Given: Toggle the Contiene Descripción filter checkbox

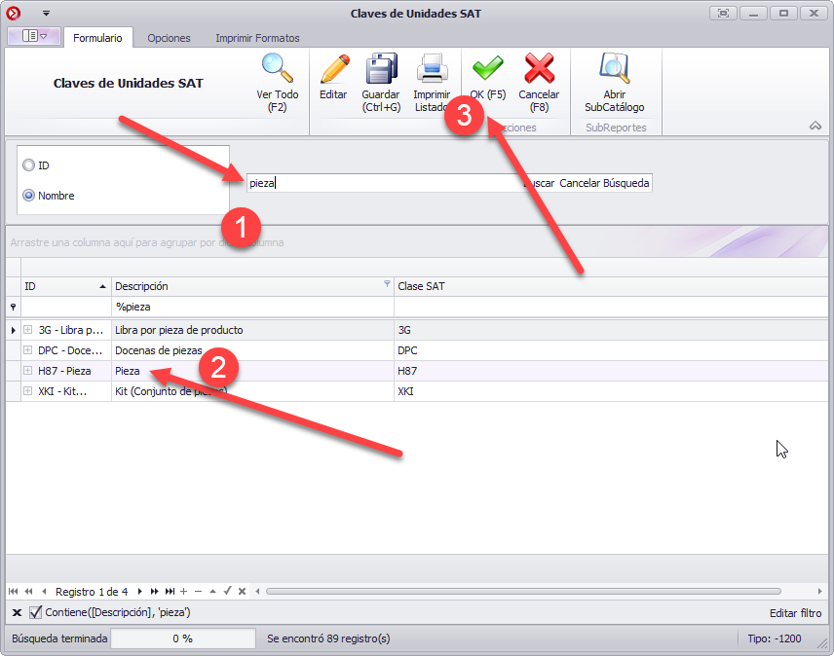Looking at the screenshot, I should pos(35,612).
